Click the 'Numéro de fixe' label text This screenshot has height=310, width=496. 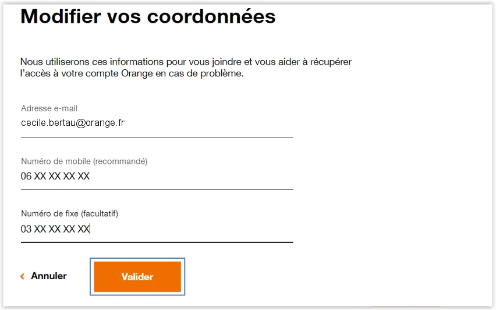(50, 214)
